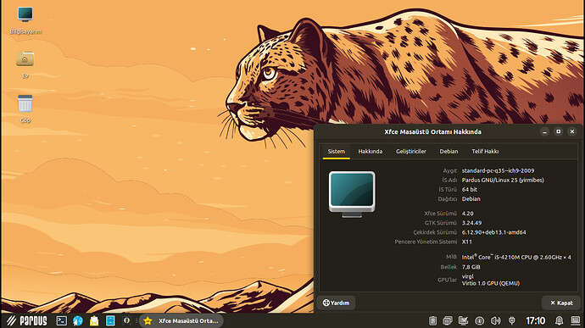
Task: Click the Pencere Yönetim Sistemi label
Action: click(426, 242)
